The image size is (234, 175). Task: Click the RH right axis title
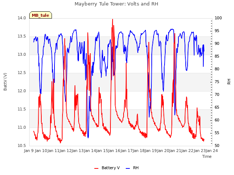229,82
